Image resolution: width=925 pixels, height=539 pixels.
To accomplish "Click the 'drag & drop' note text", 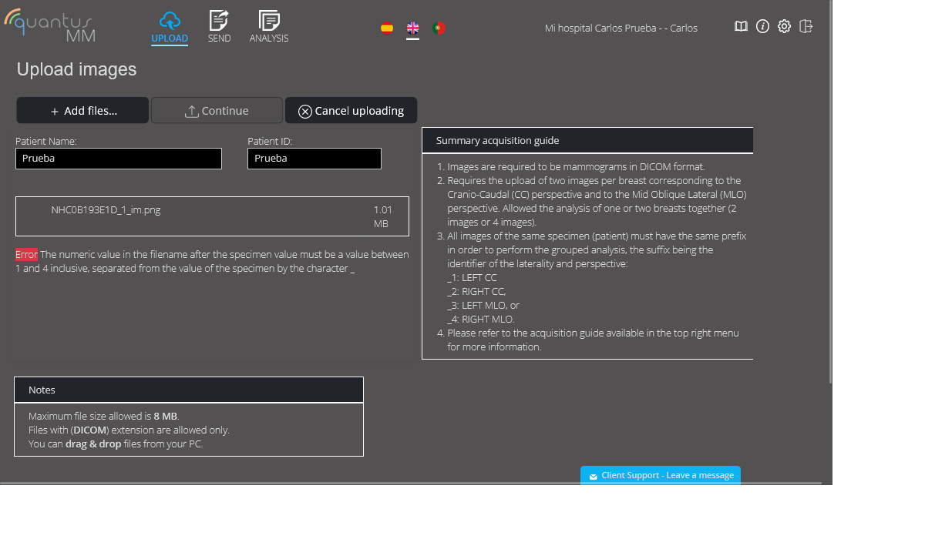I will tap(93, 444).
